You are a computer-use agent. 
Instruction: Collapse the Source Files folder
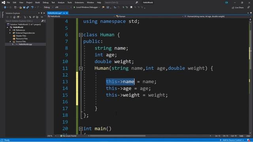click(x=10, y=41)
